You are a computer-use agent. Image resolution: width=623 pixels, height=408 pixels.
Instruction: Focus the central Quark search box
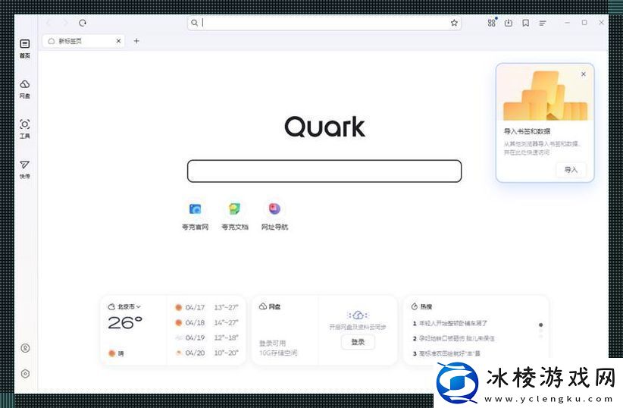coord(324,171)
